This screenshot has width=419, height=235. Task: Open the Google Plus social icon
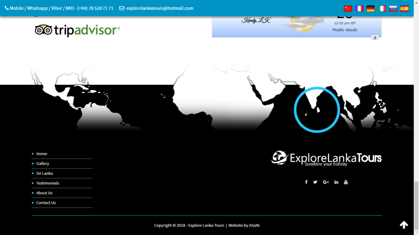click(326, 182)
